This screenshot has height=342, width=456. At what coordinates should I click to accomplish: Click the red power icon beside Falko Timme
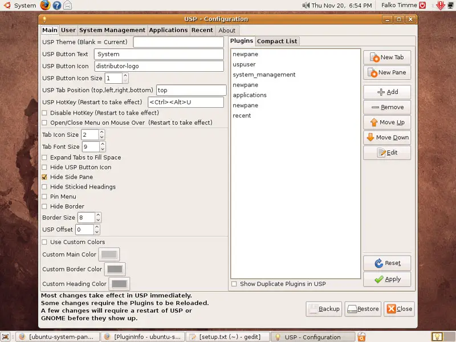tap(422, 5)
